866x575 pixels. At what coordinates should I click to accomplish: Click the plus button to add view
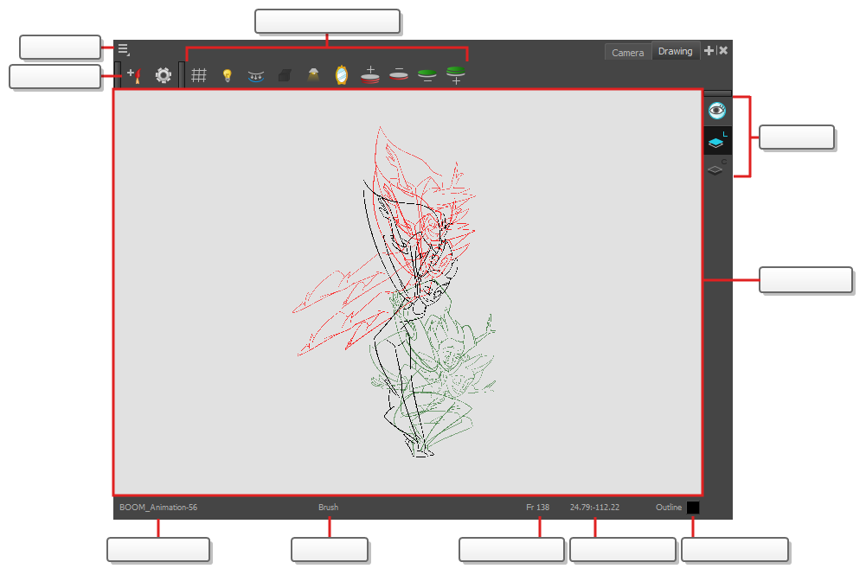(709, 51)
